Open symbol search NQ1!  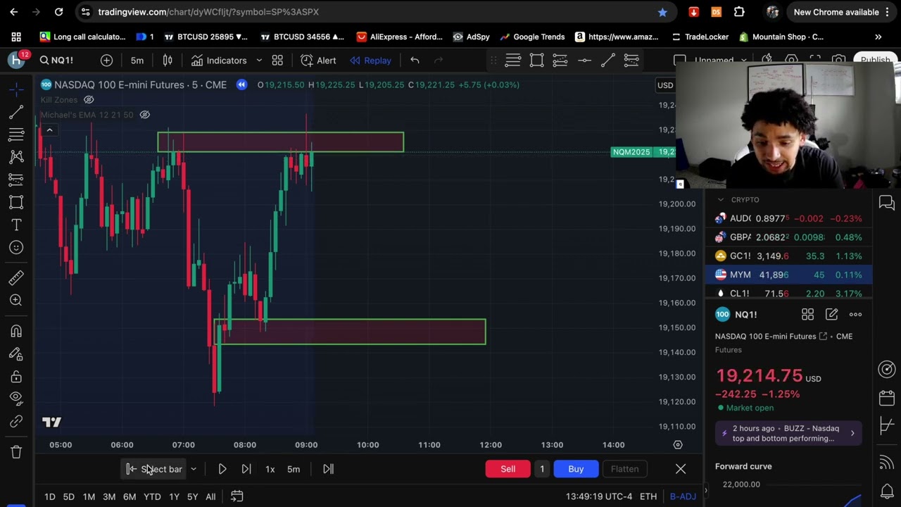point(57,61)
